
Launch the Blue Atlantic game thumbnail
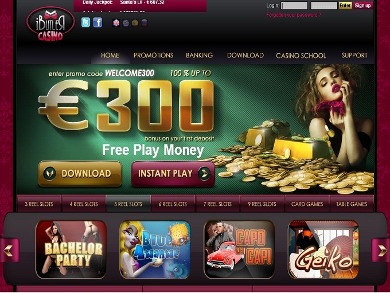(x=155, y=249)
